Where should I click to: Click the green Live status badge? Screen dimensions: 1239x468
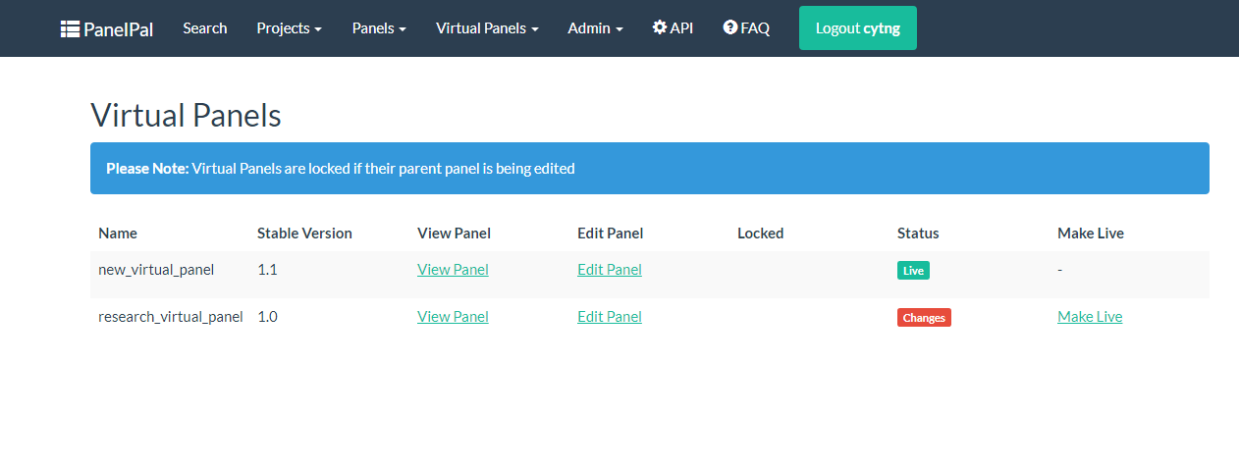[913, 271]
